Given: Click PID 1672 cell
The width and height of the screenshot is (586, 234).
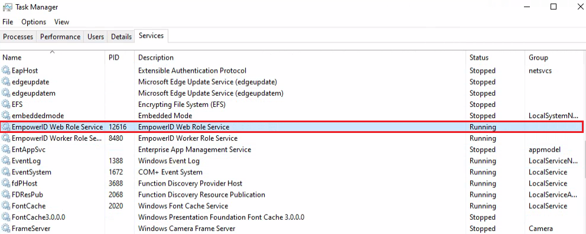Looking at the screenshot, I should tap(116, 173).
